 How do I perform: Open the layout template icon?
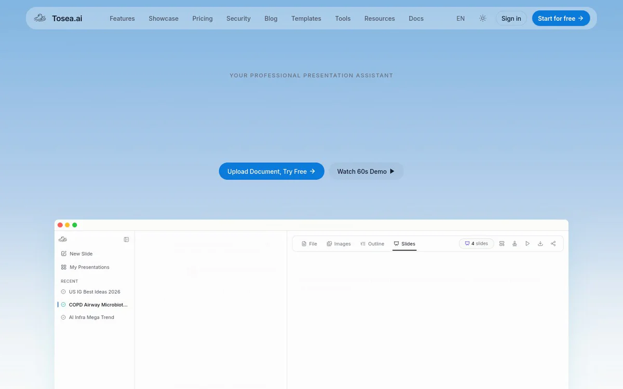coord(502,244)
